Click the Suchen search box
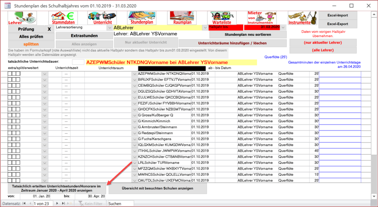Screen dimensions: 378x207 (121, 203)
